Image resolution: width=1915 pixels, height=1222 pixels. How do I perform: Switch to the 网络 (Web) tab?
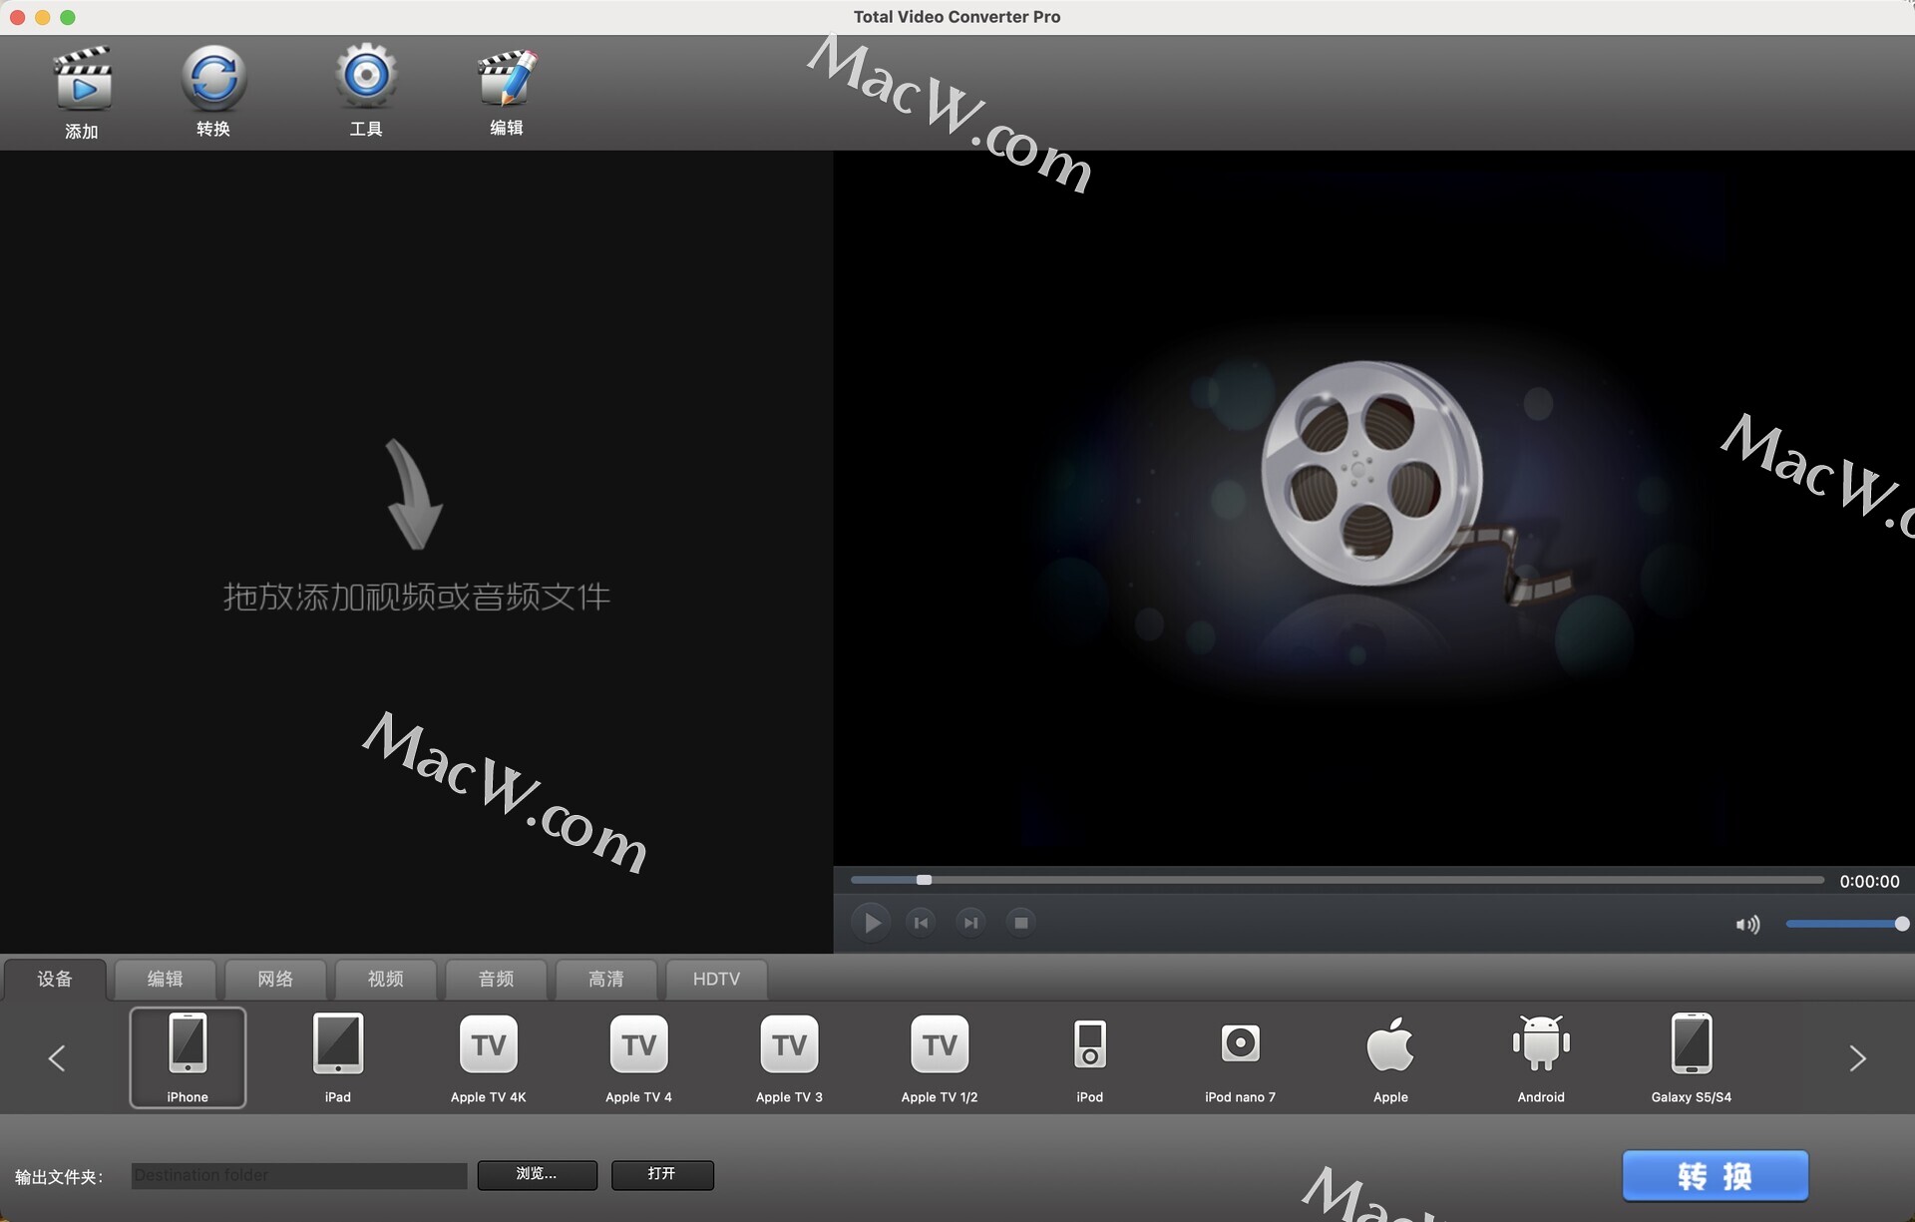pos(275,979)
